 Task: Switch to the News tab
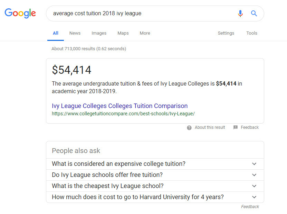[75, 33]
